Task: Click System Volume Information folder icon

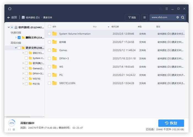Action: point(55,34)
